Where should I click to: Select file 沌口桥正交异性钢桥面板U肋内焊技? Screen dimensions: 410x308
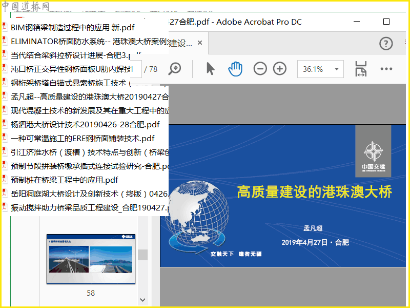tap(72, 69)
